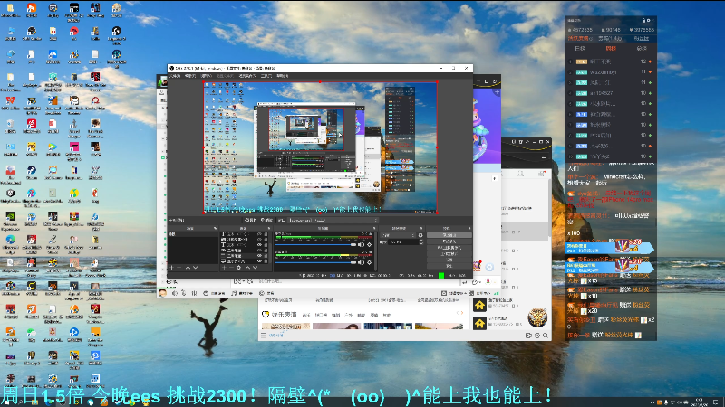Click Filters button above OBS docks
This screenshot has height=407, width=725.
[266, 220]
